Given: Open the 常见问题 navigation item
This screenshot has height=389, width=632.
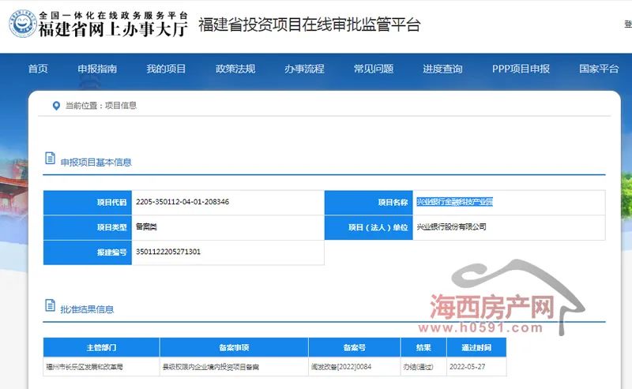Looking at the screenshot, I should pos(374,69).
